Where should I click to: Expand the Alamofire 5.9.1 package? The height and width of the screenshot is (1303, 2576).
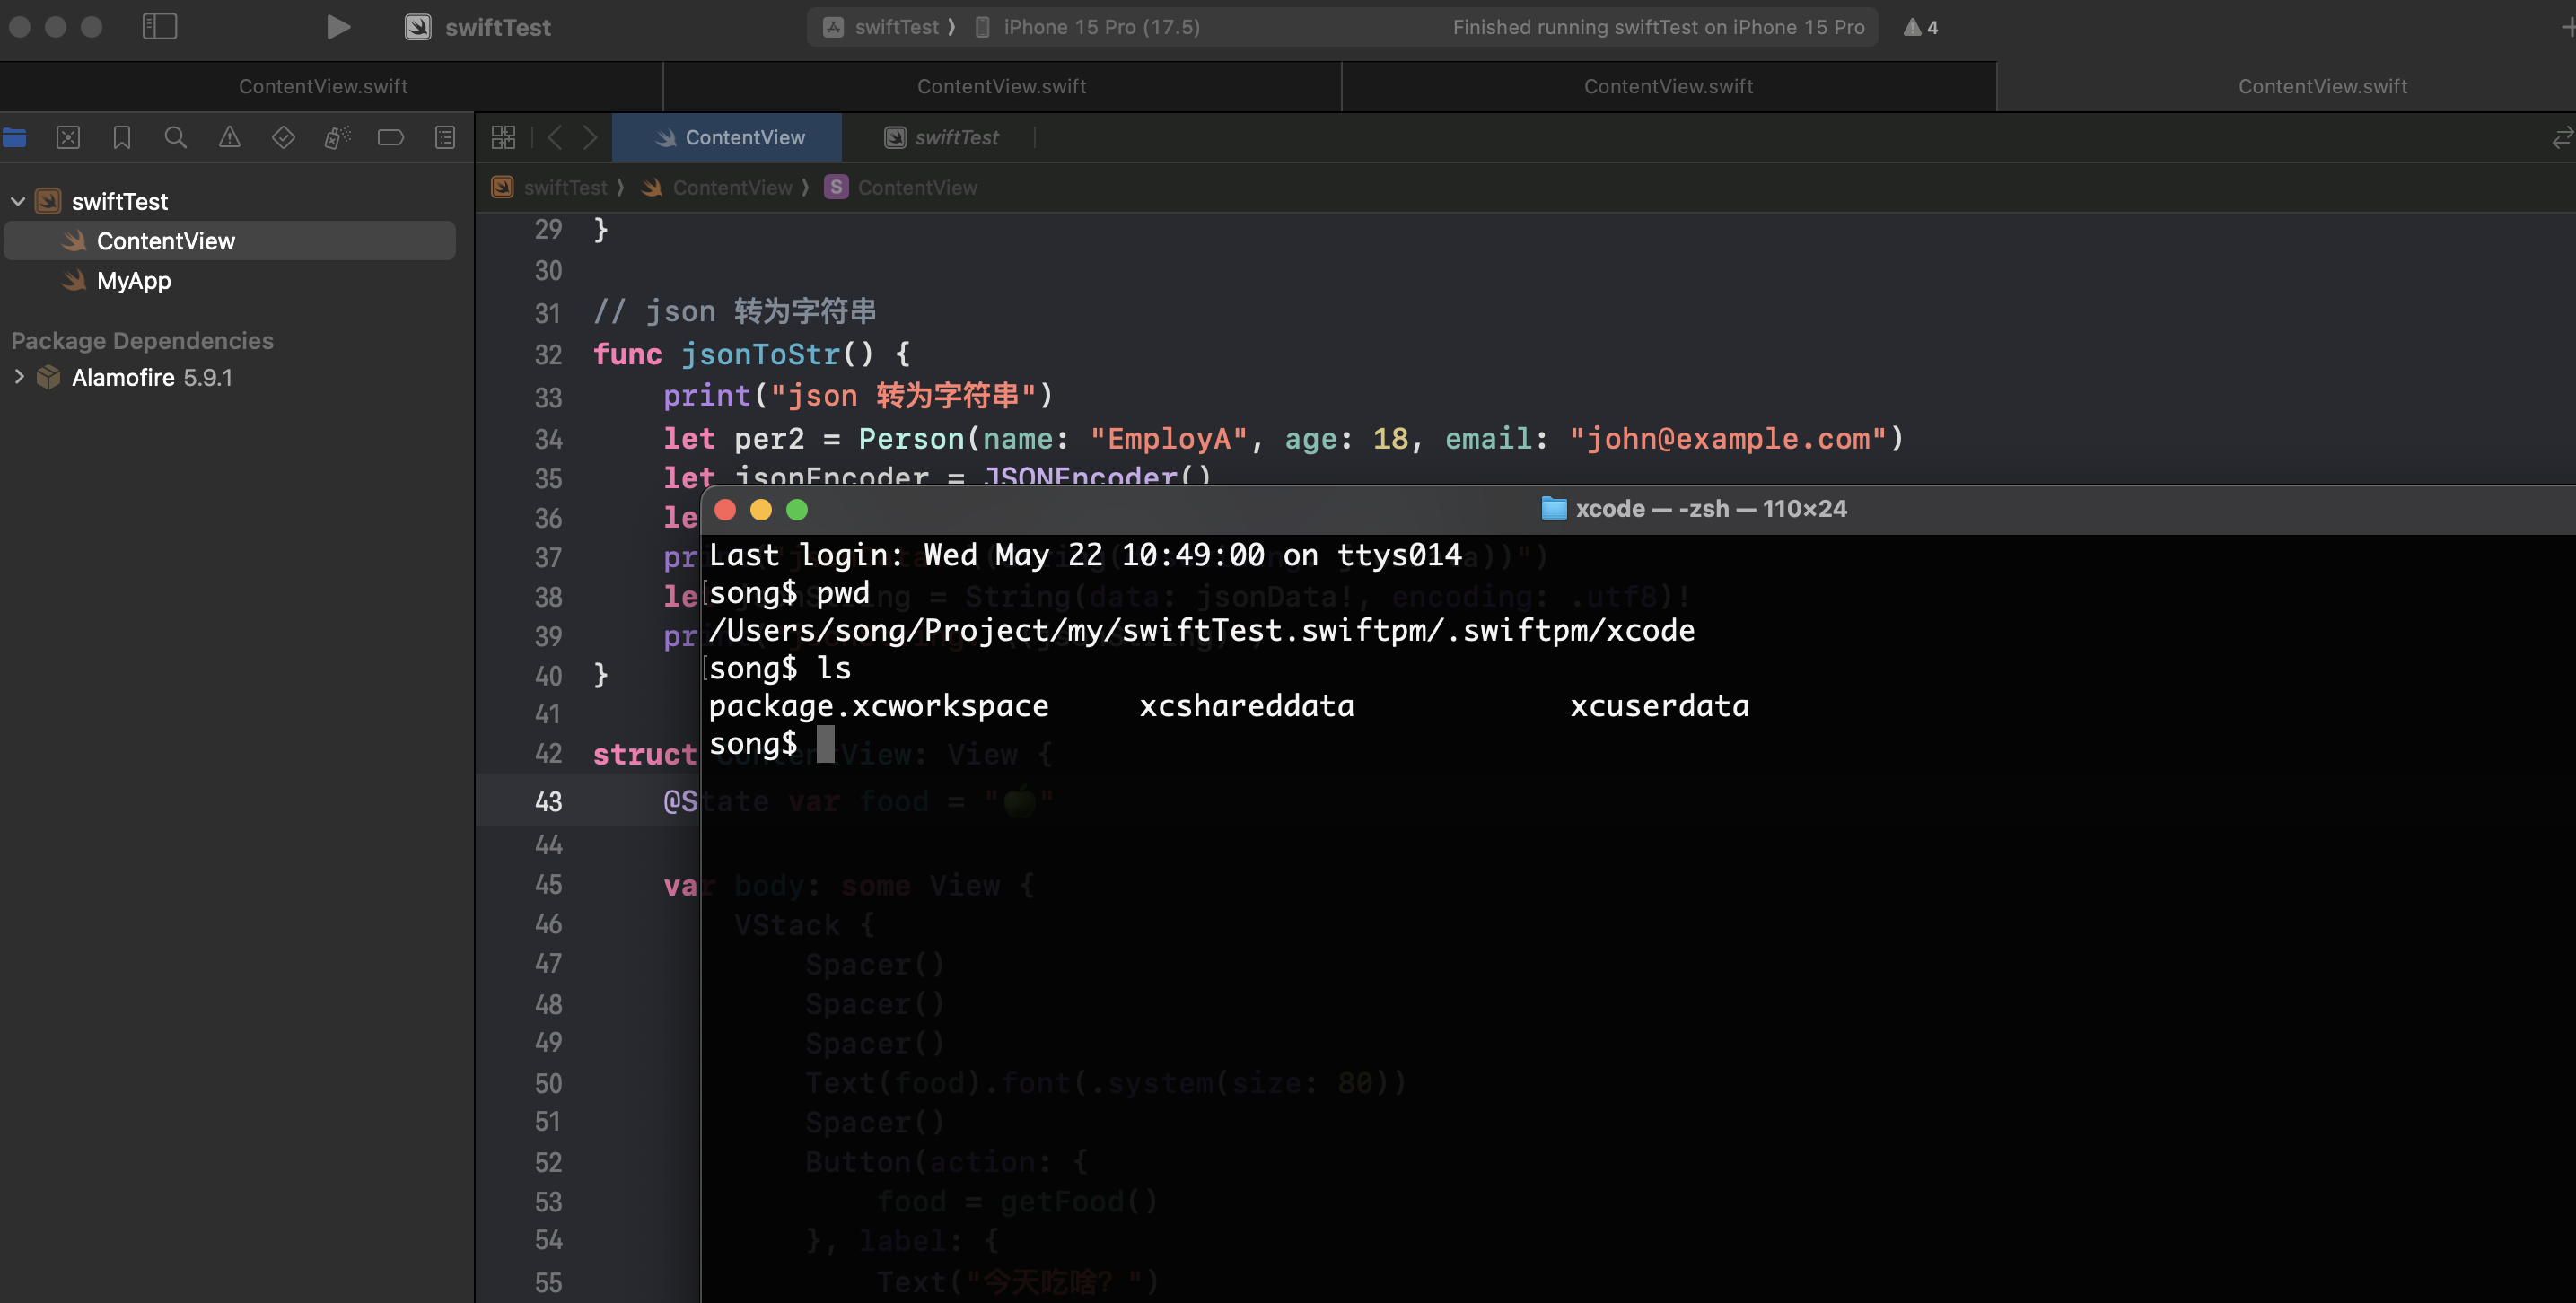tap(18, 377)
